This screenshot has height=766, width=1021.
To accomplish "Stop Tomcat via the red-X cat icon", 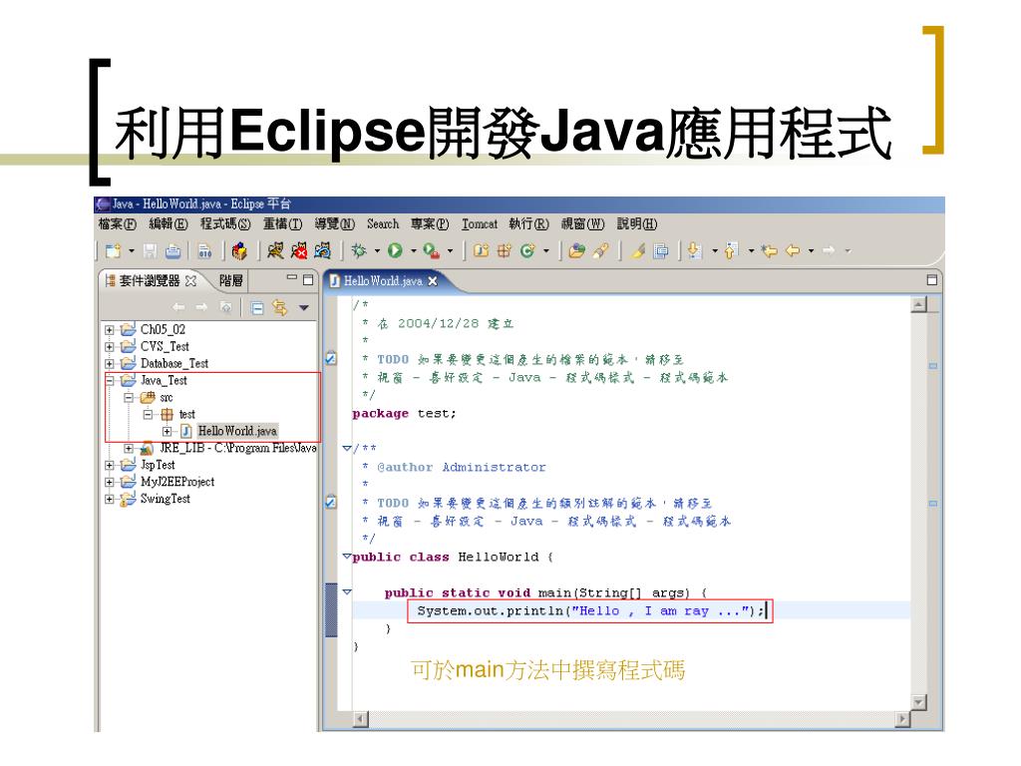I will pyautogui.click(x=299, y=250).
